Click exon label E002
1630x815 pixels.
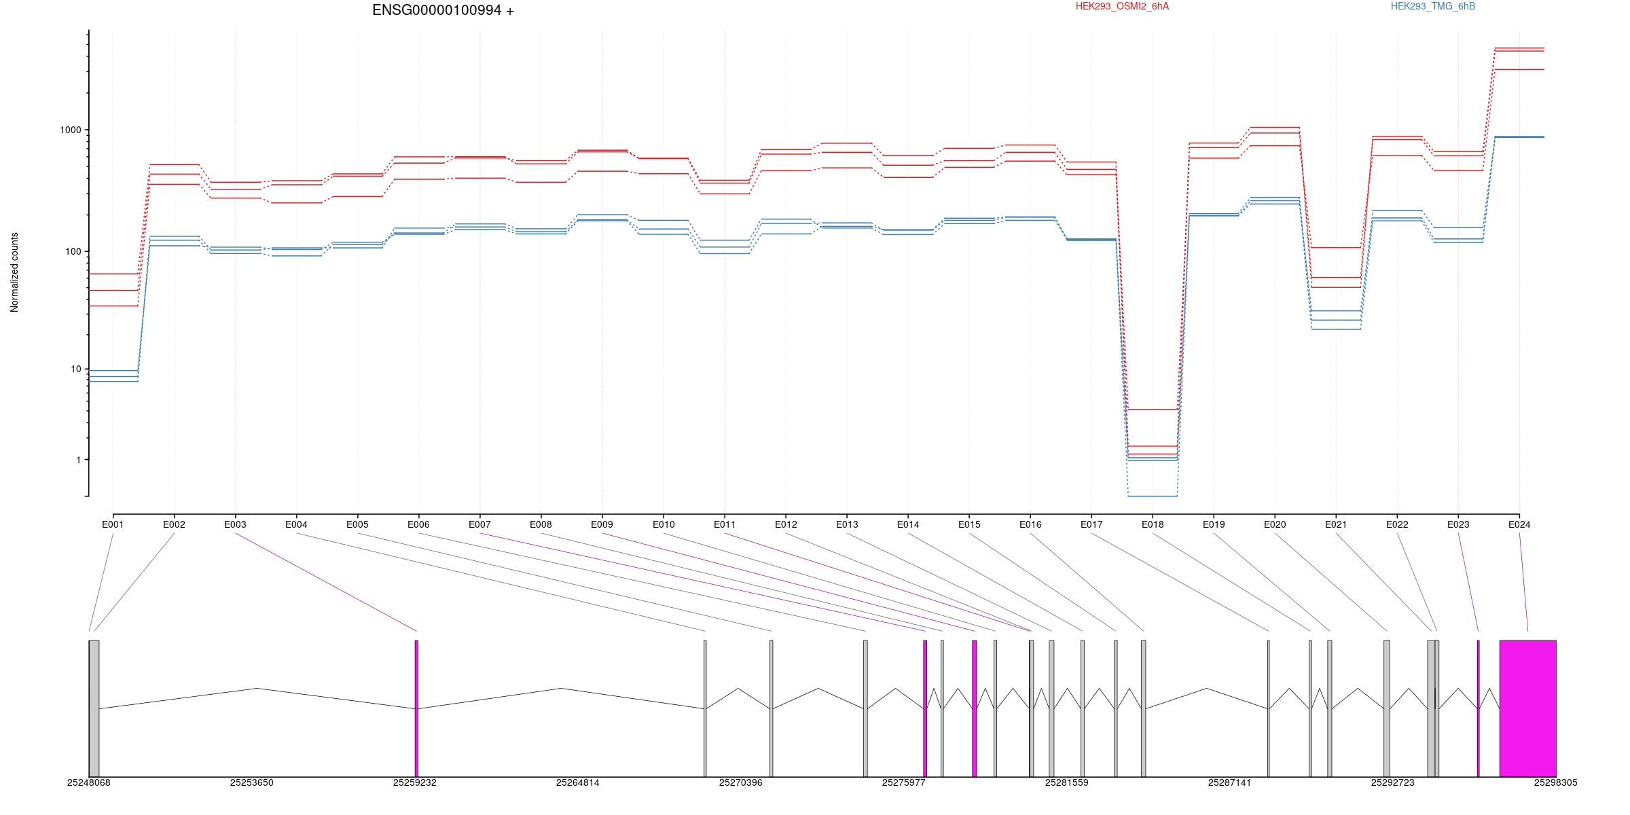(x=174, y=524)
